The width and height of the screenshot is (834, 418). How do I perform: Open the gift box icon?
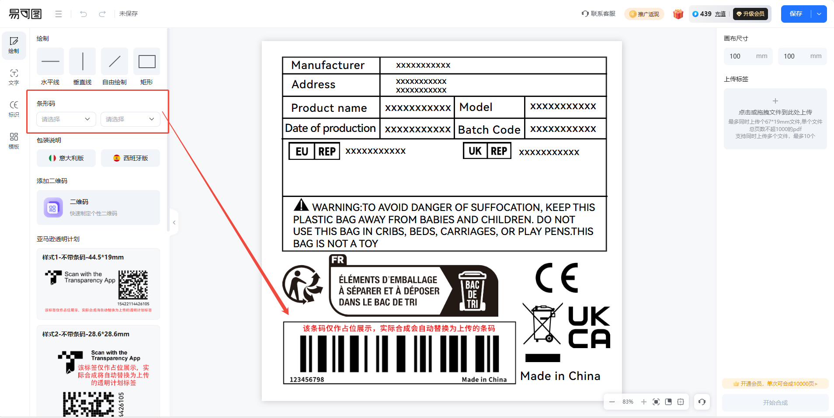pos(678,14)
